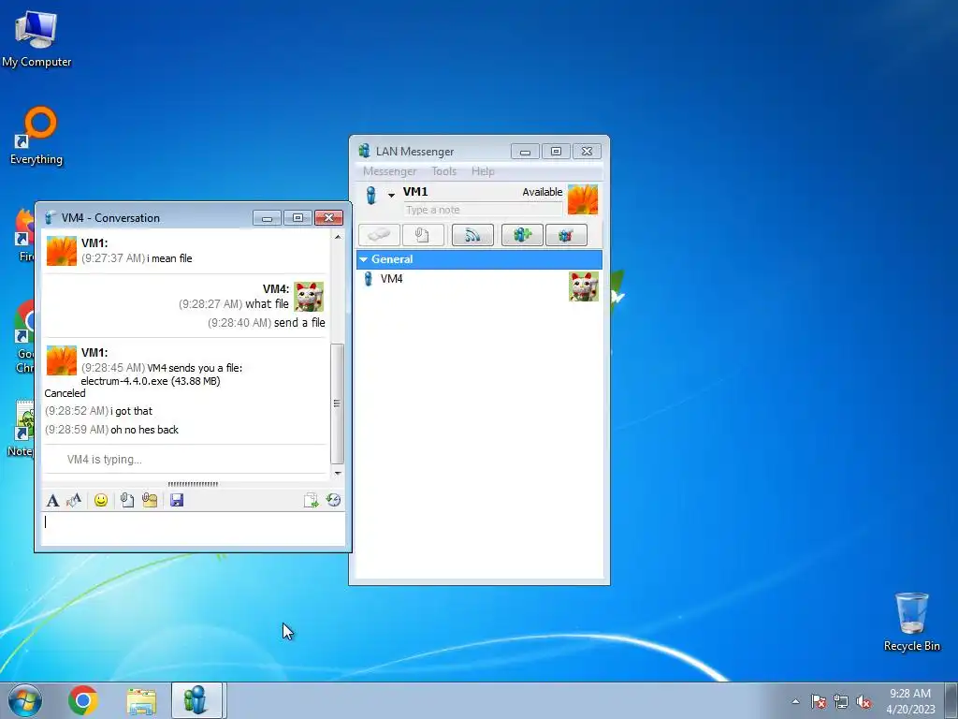Image resolution: width=958 pixels, height=719 pixels.
Task: Click the taskbar clock showing 9:28 AM
Action: pyautogui.click(x=910, y=701)
